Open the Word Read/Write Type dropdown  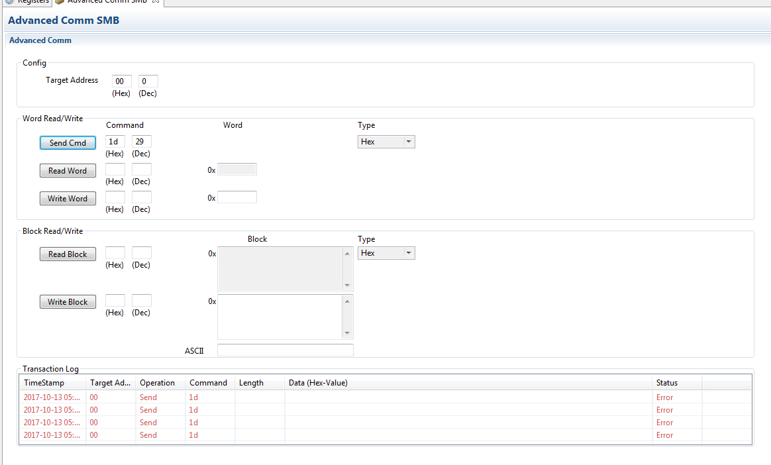[386, 142]
